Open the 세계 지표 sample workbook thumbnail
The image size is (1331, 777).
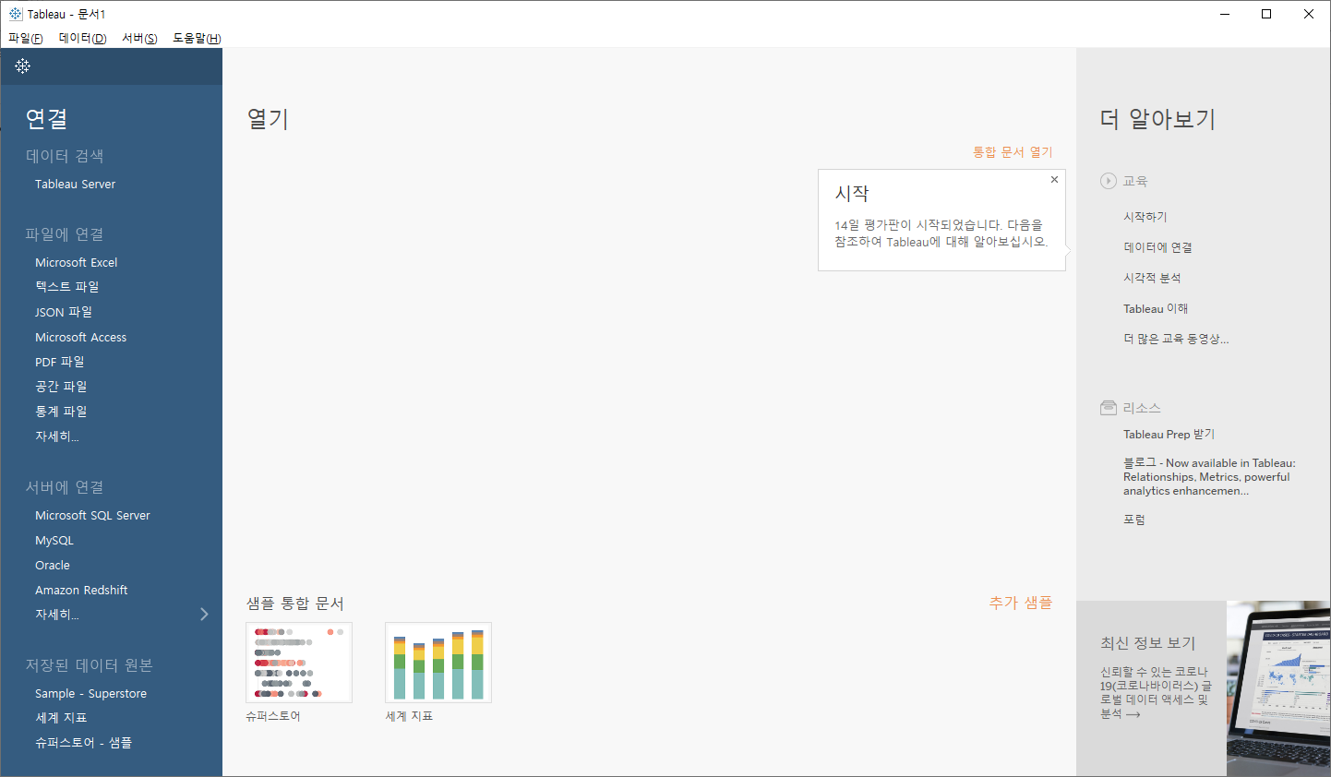point(438,663)
